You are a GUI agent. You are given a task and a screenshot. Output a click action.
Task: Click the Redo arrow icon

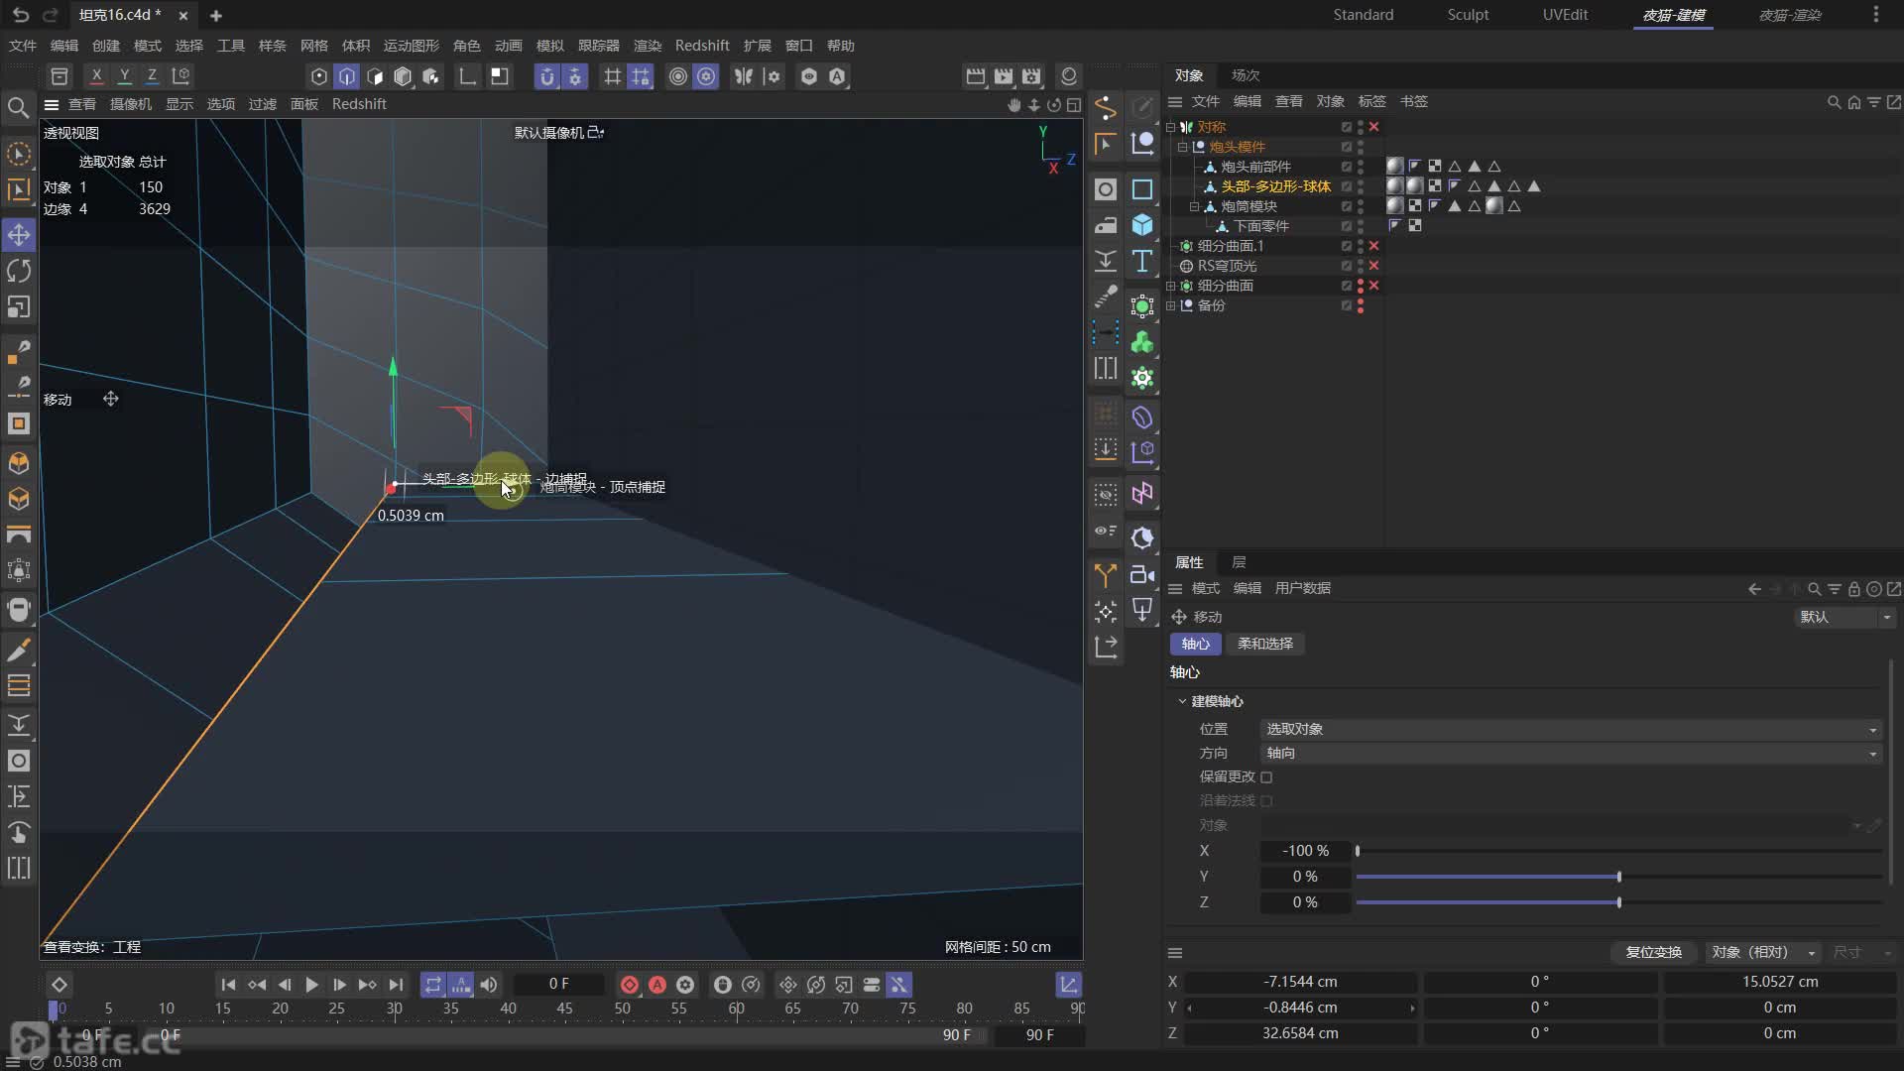point(51,15)
